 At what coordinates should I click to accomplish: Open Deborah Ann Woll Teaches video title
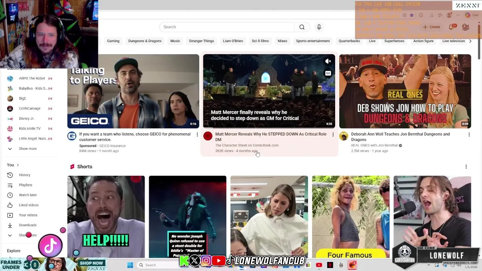coord(400,137)
